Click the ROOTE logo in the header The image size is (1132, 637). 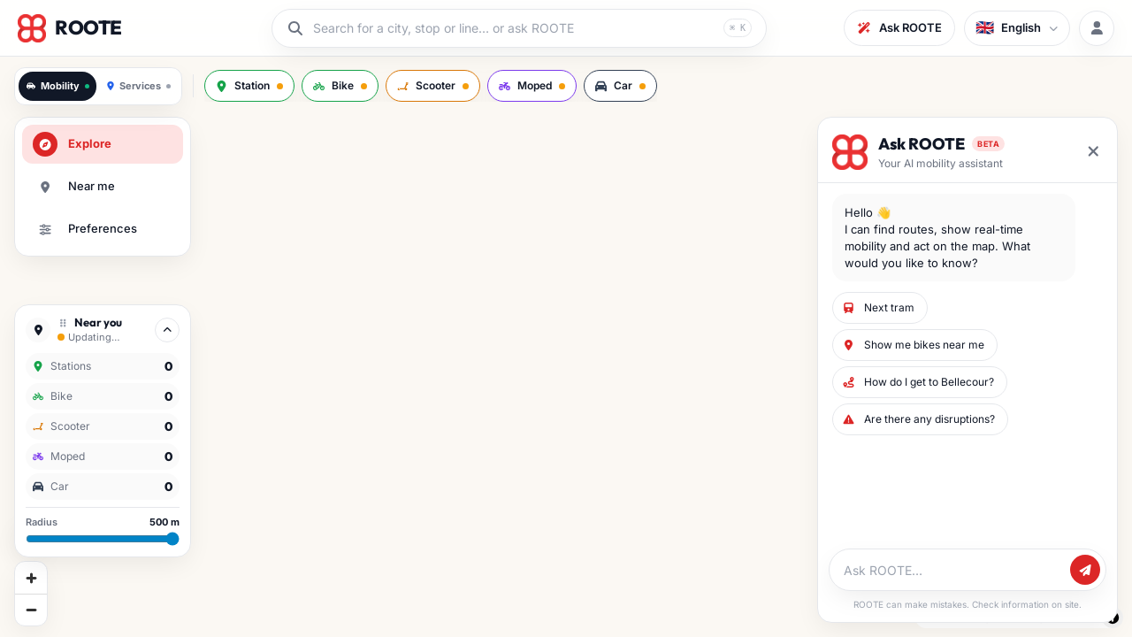click(69, 28)
